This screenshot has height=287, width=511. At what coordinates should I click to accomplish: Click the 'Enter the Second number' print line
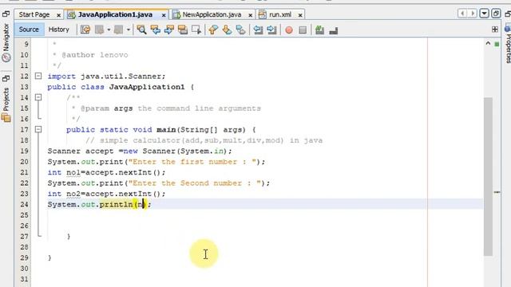[x=158, y=183]
